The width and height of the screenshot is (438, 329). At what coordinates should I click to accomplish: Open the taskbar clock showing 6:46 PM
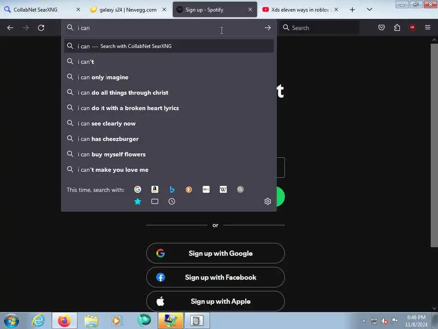416,321
